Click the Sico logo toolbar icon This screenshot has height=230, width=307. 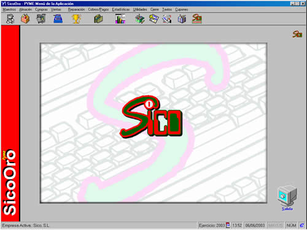point(197,19)
